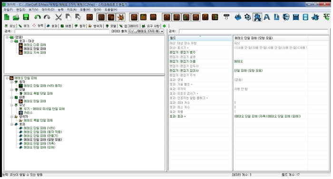The width and height of the screenshot is (333, 179).
Task: Open the 편집(E) menu
Action: (20, 10)
